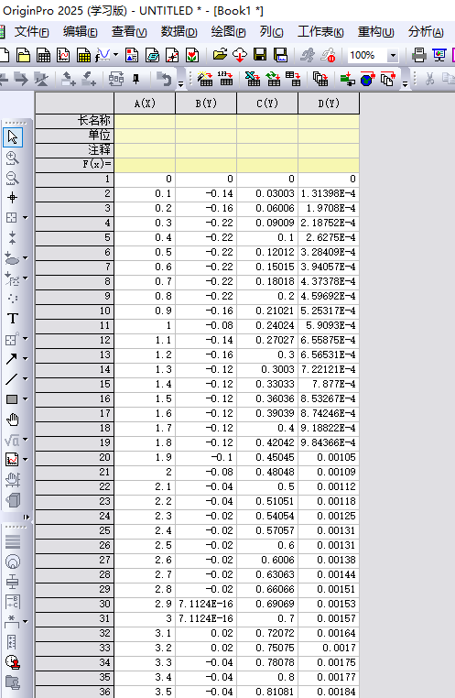Click the Undo icon
This screenshot has width=455, height=698.
pos(164,80)
